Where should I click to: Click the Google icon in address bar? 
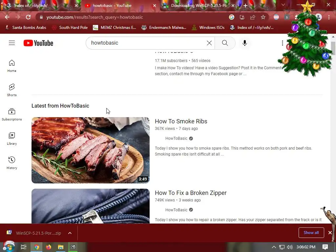(231, 17)
